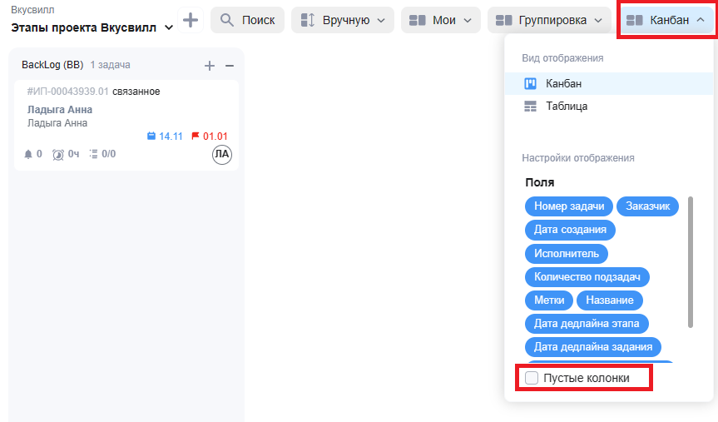Click the Таблица grid icon in menu
The width and height of the screenshot is (718, 422).
coord(530,107)
